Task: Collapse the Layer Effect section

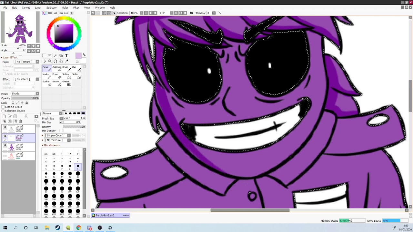Action: (9, 57)
